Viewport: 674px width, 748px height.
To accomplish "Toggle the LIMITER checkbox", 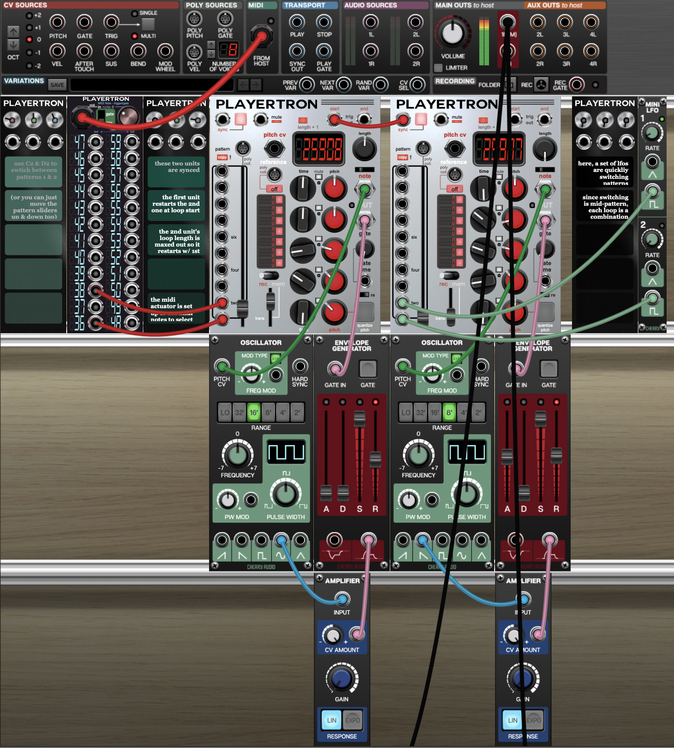I will [x=439, y=68].
